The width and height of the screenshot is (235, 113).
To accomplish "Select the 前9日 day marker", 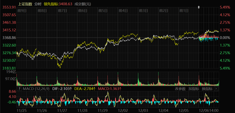I will tap(22, 11).
